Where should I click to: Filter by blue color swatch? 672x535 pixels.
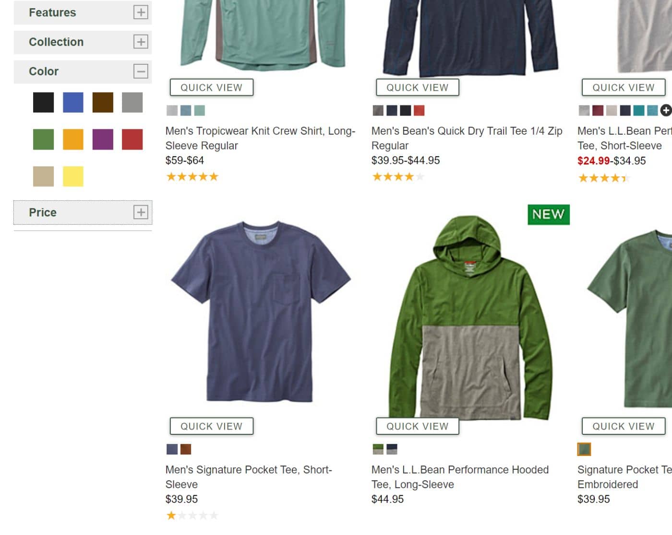pyautogui.click(x=73, y=103)
